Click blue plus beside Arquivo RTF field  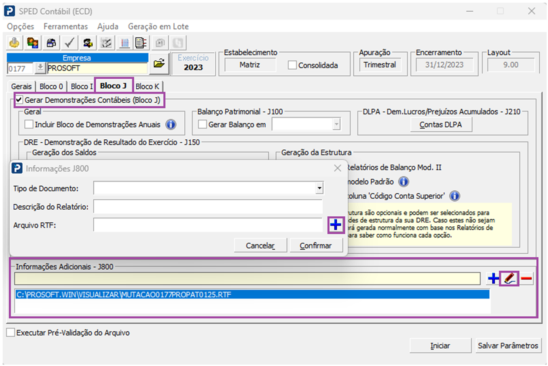335,225
